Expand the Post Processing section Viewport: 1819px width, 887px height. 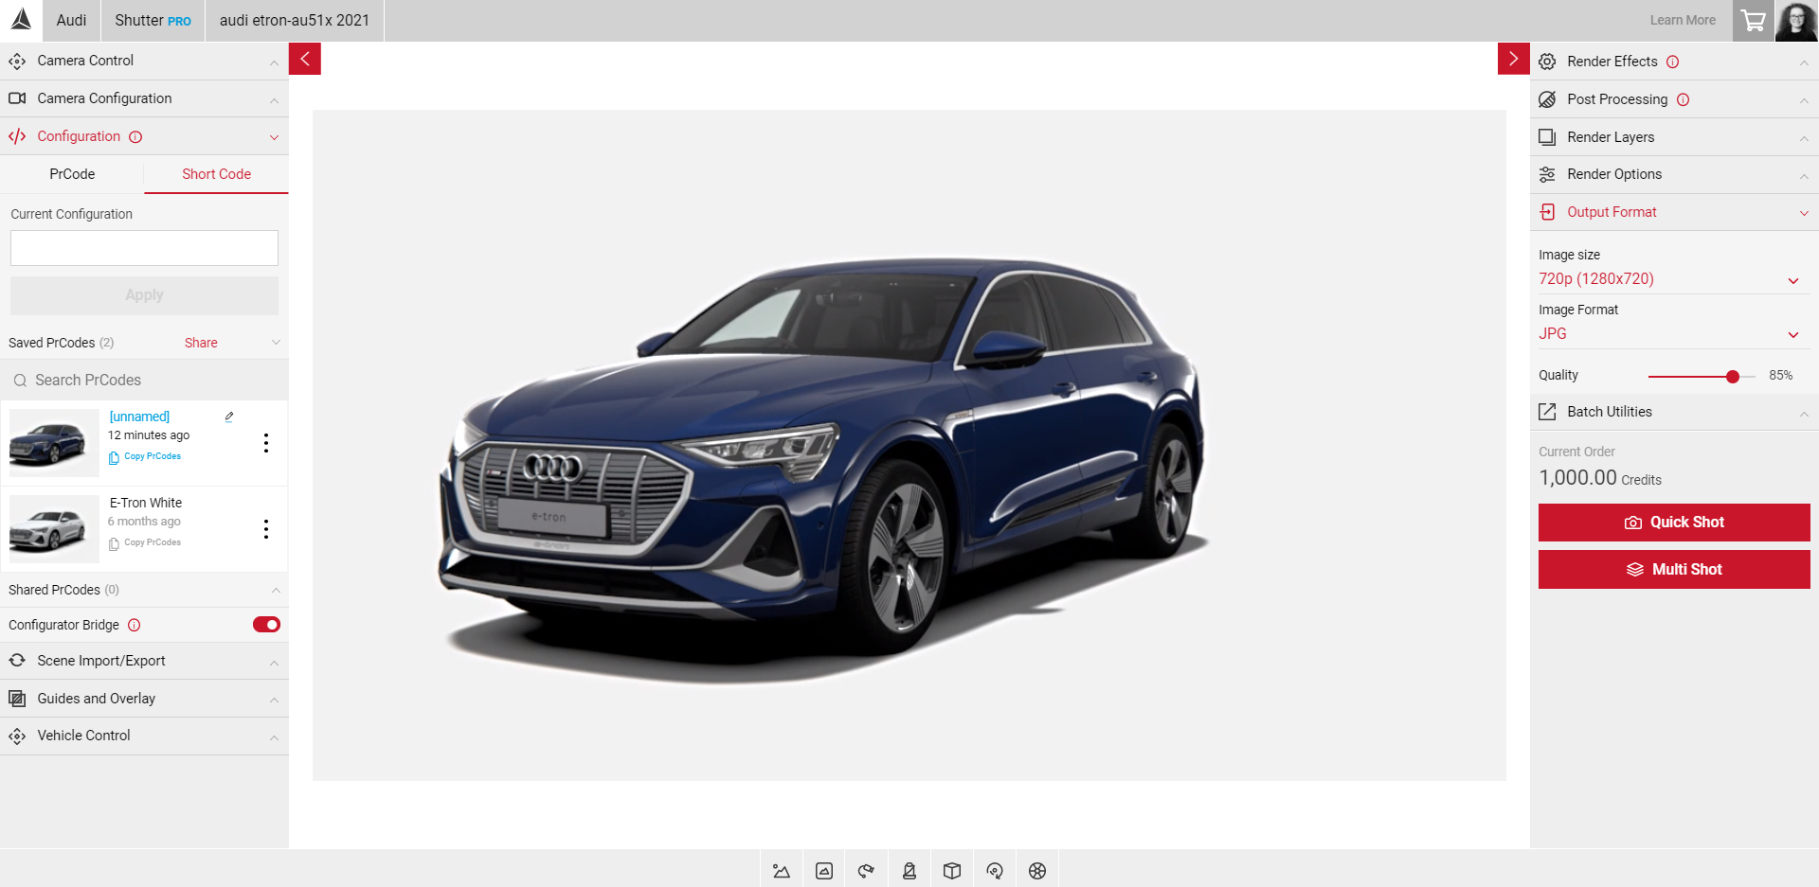pyautogui.click(x=1674, y=99)
